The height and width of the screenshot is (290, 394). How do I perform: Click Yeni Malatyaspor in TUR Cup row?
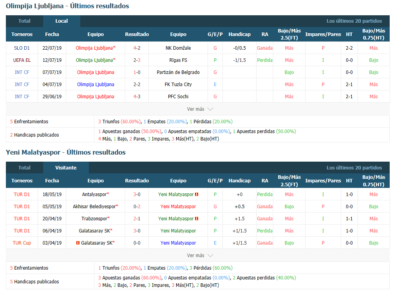tap(178, 243)
